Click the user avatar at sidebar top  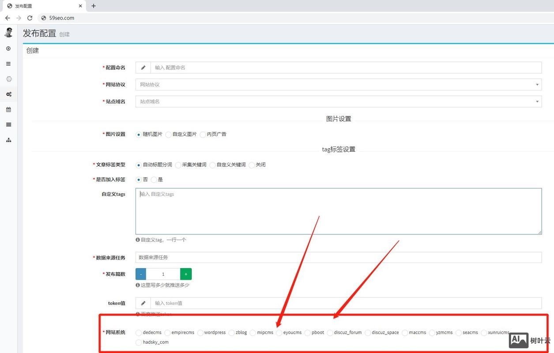click(x=8, y=32)
